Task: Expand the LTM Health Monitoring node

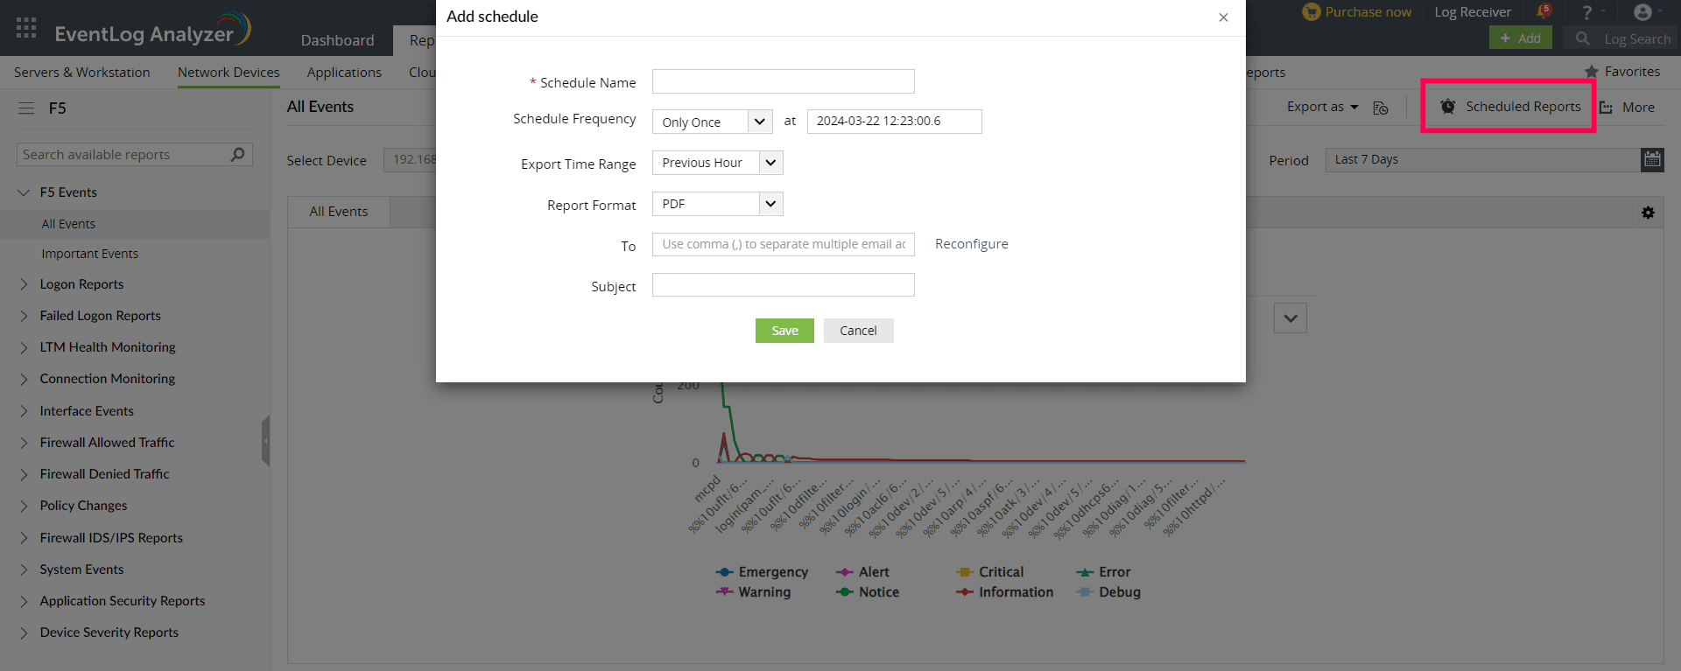Action: point(24,347)
